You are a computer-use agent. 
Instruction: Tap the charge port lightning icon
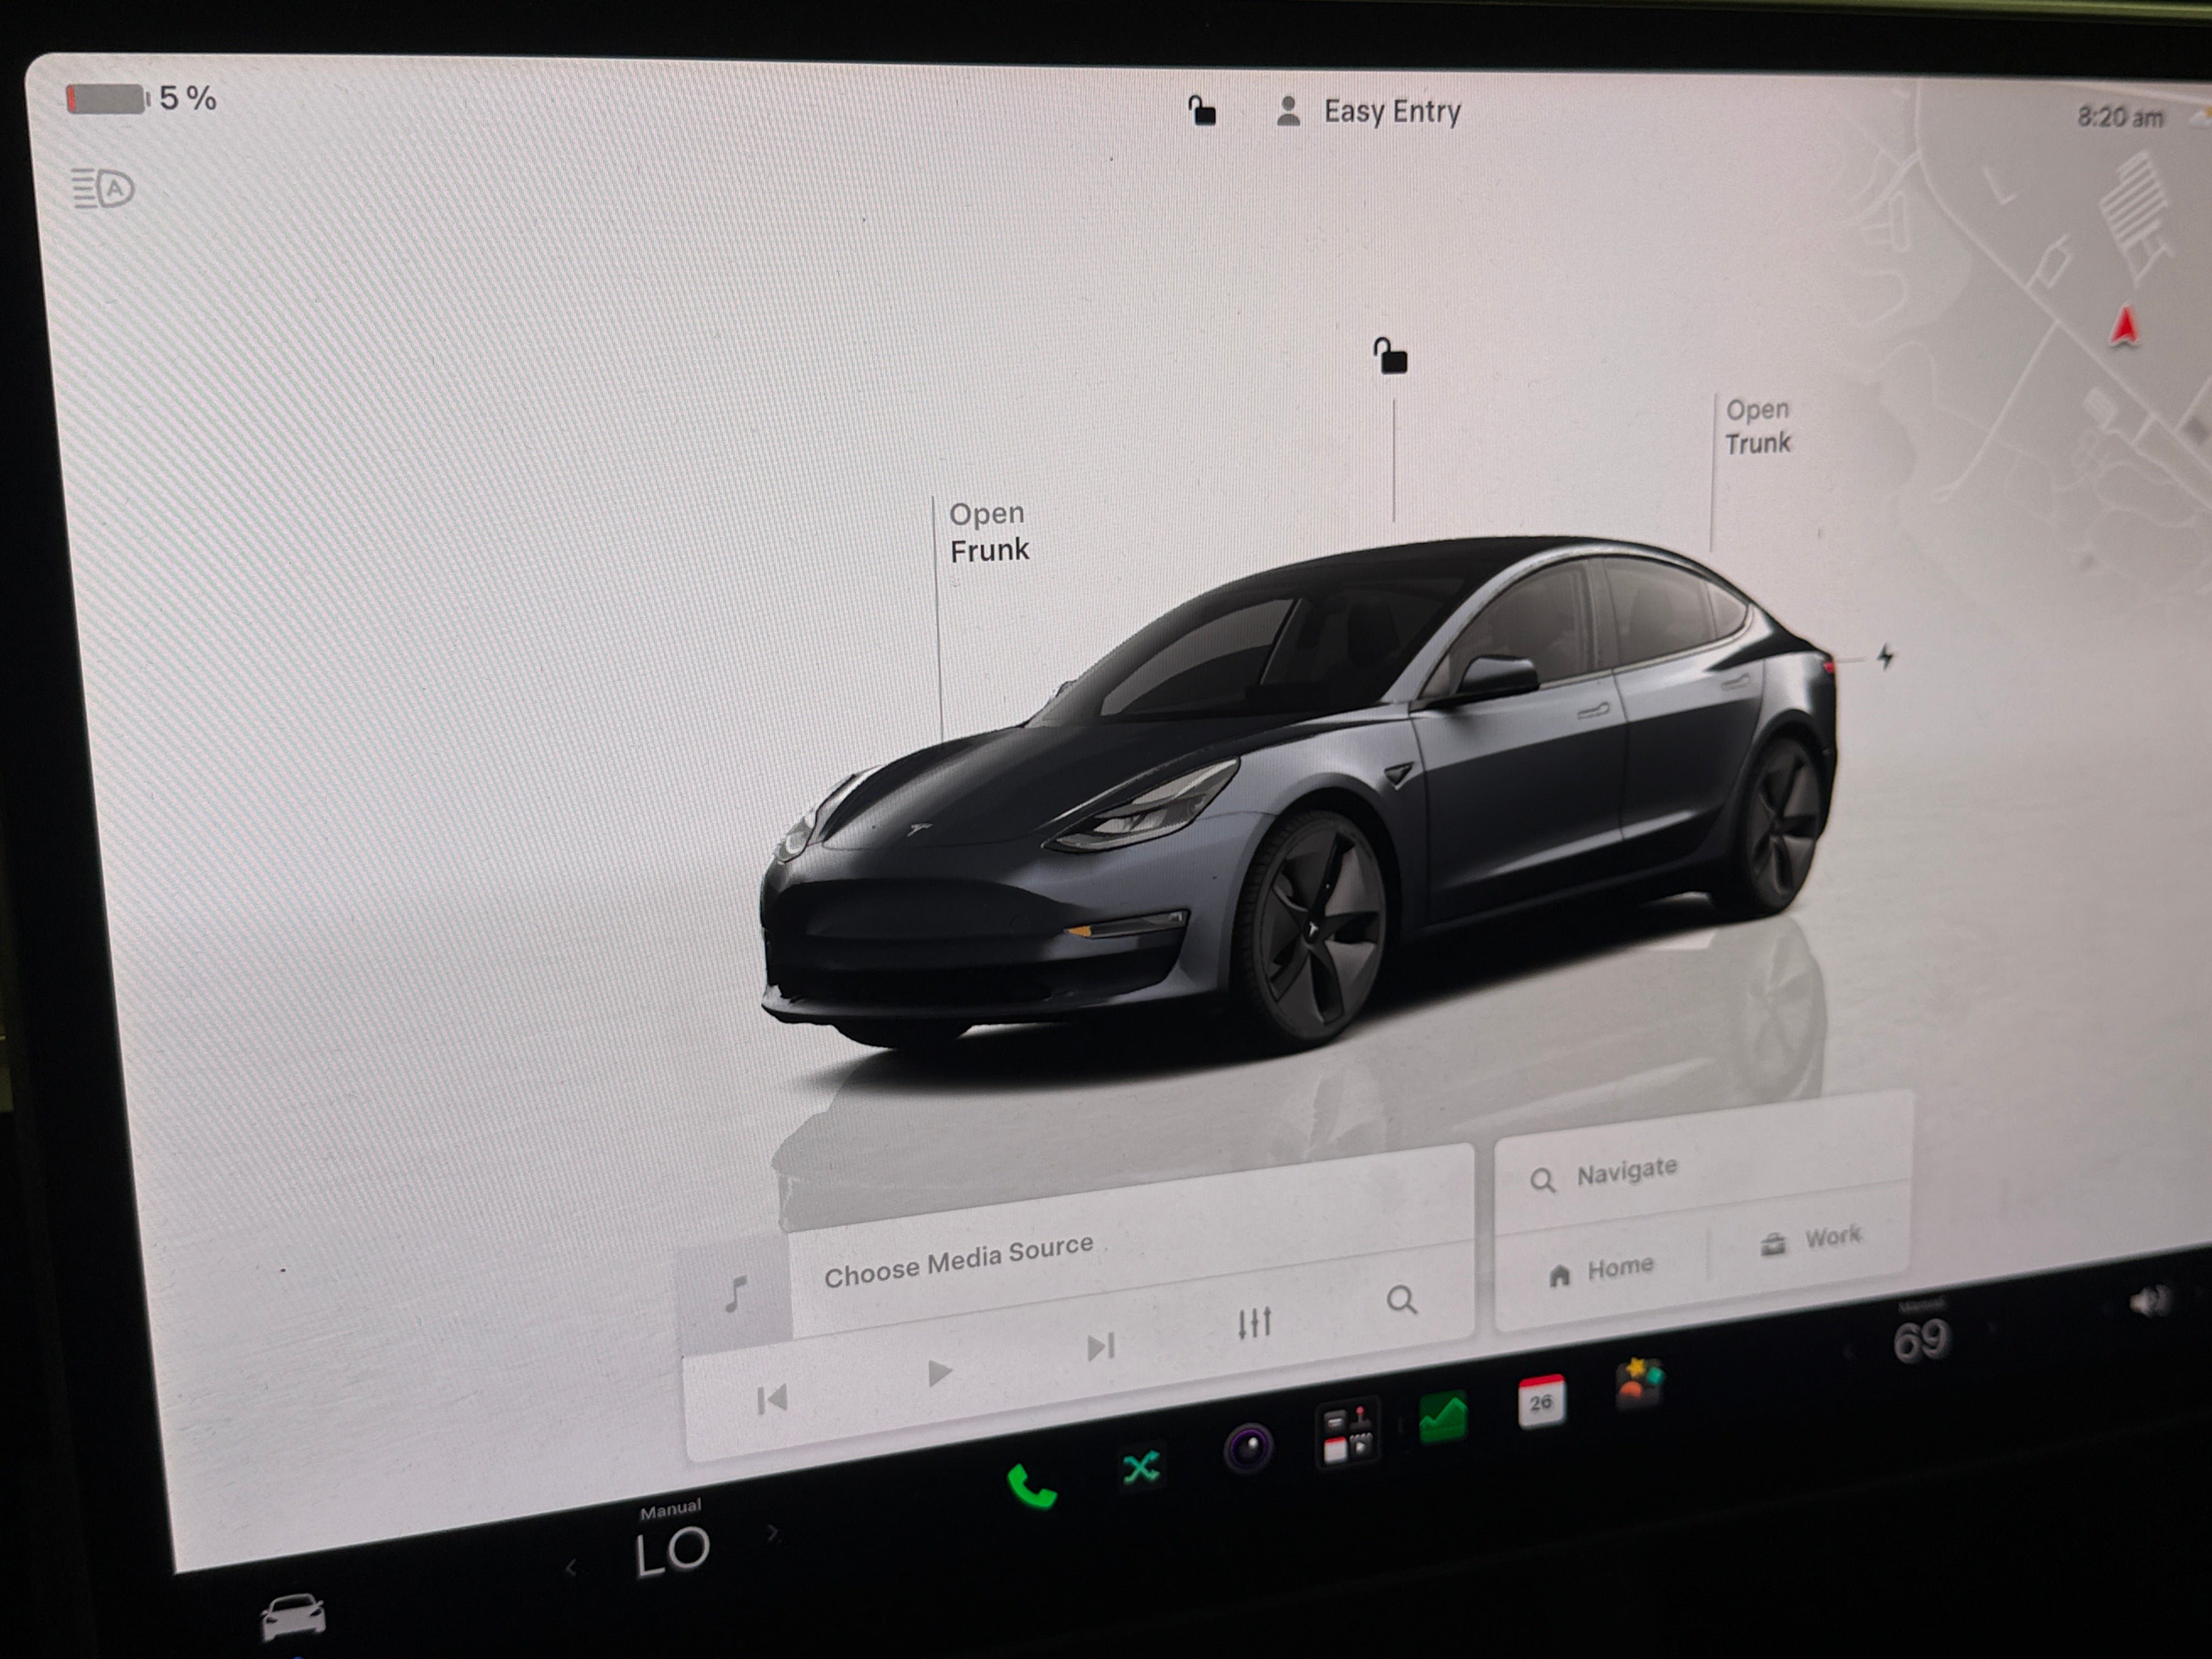click(x=1885, y=656)
